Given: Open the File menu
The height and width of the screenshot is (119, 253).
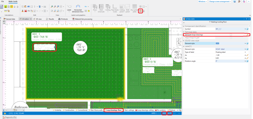Looking at the screenshot, I should (x=3, y=1).
